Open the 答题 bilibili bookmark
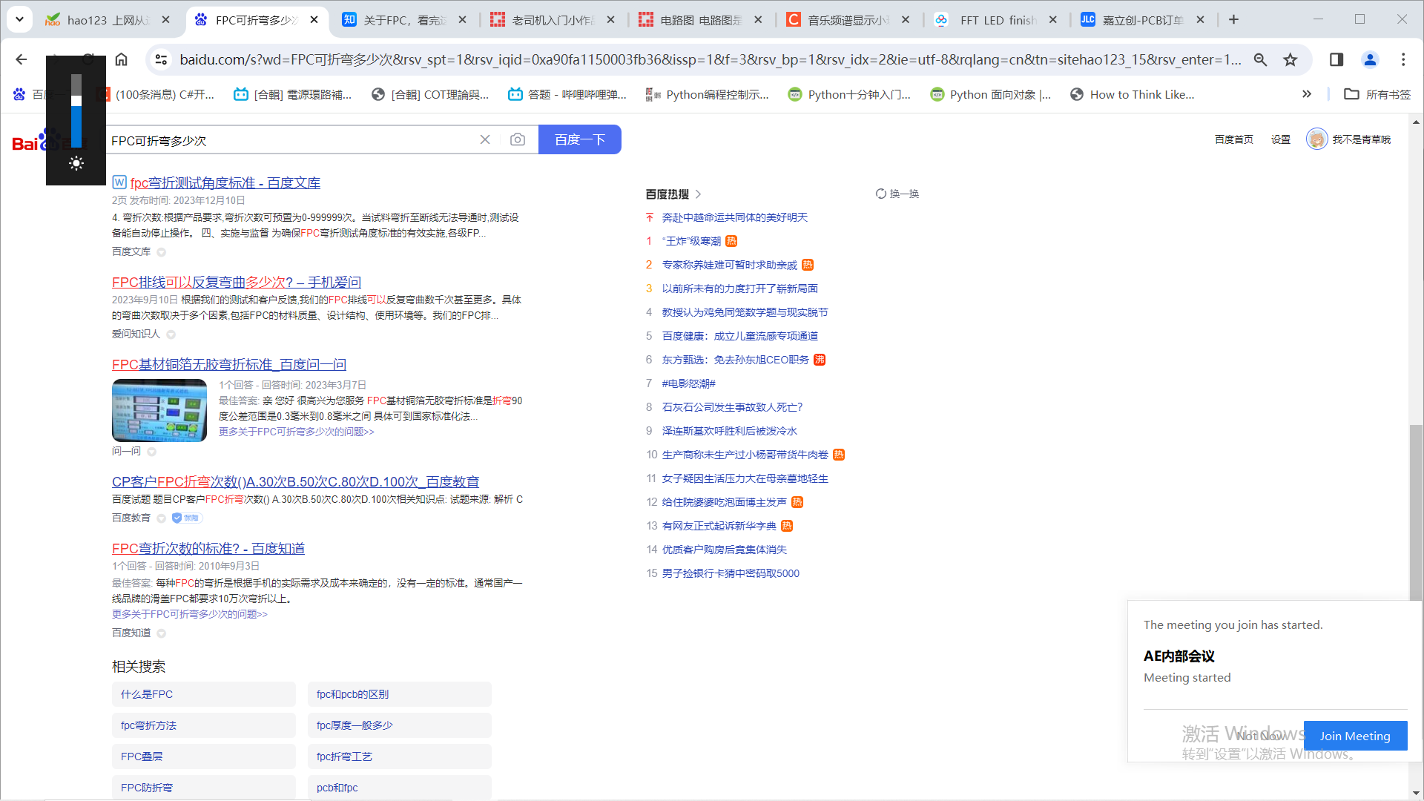Viewport: 1424px width, 801px height. 567,94
